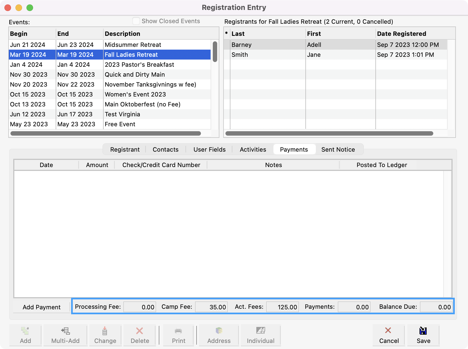
Task: Select the Sent Notice tab
Action: (338, 149)
